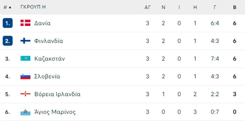Click the San Marino flag icon

25,112
